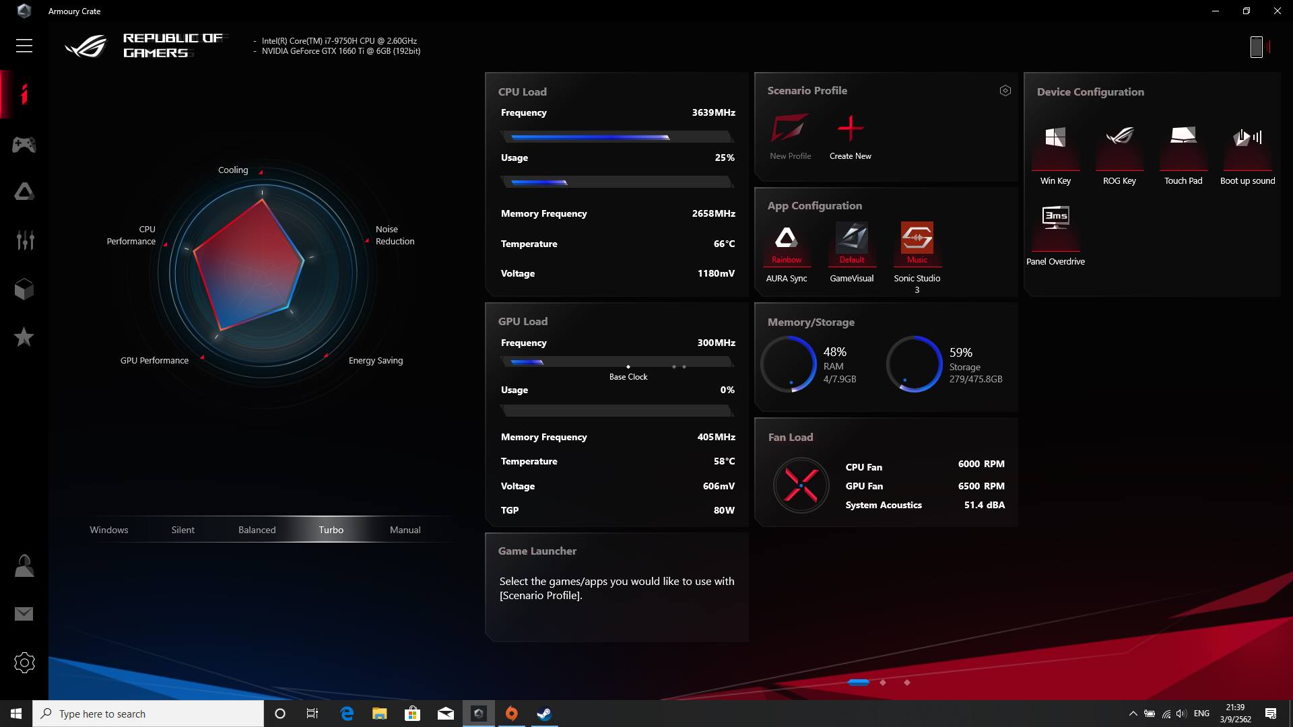Screen dimensions: 1293x727
Task: Click the Game Launcher select games text
Action: click(x=617, y=588)
